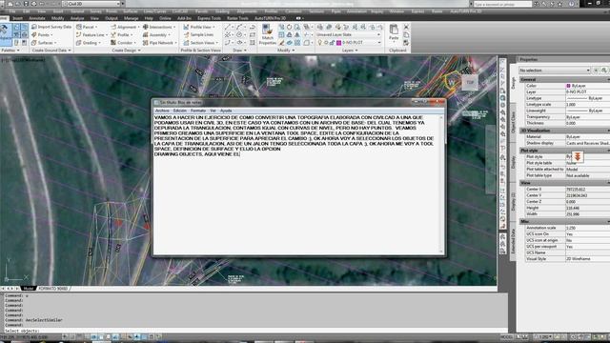Image resolution: width=610 pixels, height=343 pixels.
Task: Click the Alignment tool
Action: click(x=124, y=27)
